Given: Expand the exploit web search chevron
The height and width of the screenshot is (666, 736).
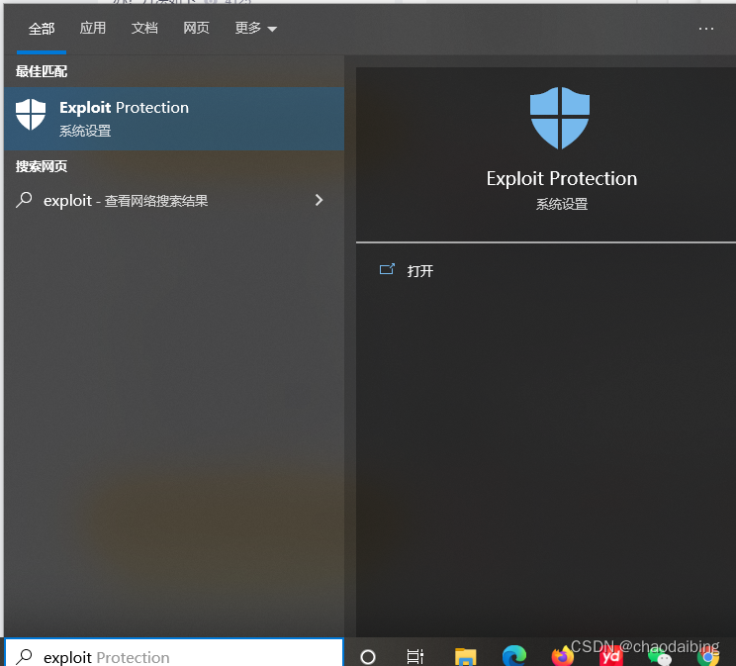Looking at the screenshot, I should [x=320, y=200].
